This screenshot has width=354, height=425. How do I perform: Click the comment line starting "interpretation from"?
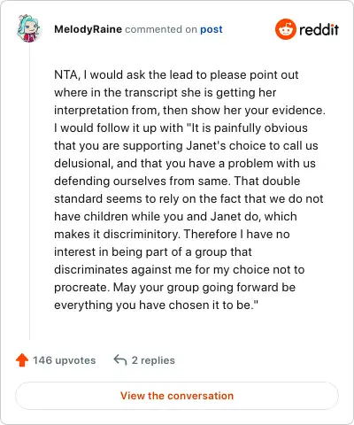click(x=189, y=111)
